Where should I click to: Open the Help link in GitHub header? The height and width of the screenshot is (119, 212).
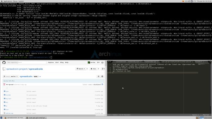[67, 62]
